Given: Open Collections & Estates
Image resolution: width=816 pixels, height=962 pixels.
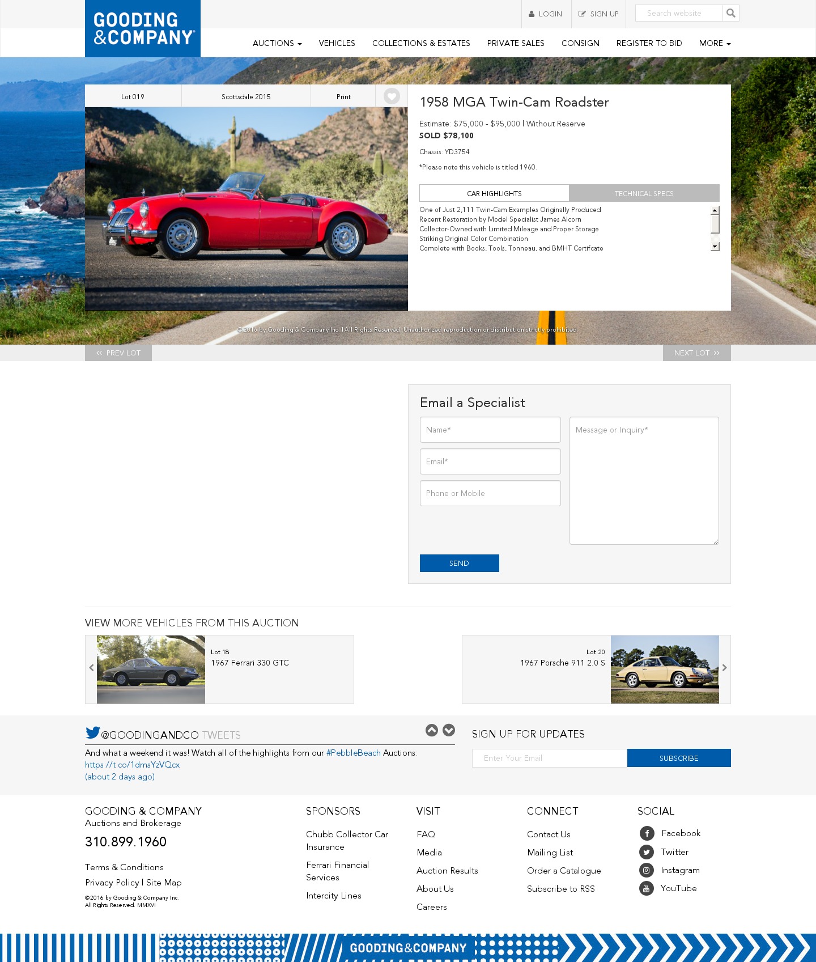Looking at the screenshot, I should 421,43.
